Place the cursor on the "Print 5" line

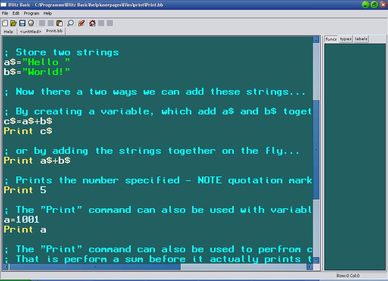point(25,190)
